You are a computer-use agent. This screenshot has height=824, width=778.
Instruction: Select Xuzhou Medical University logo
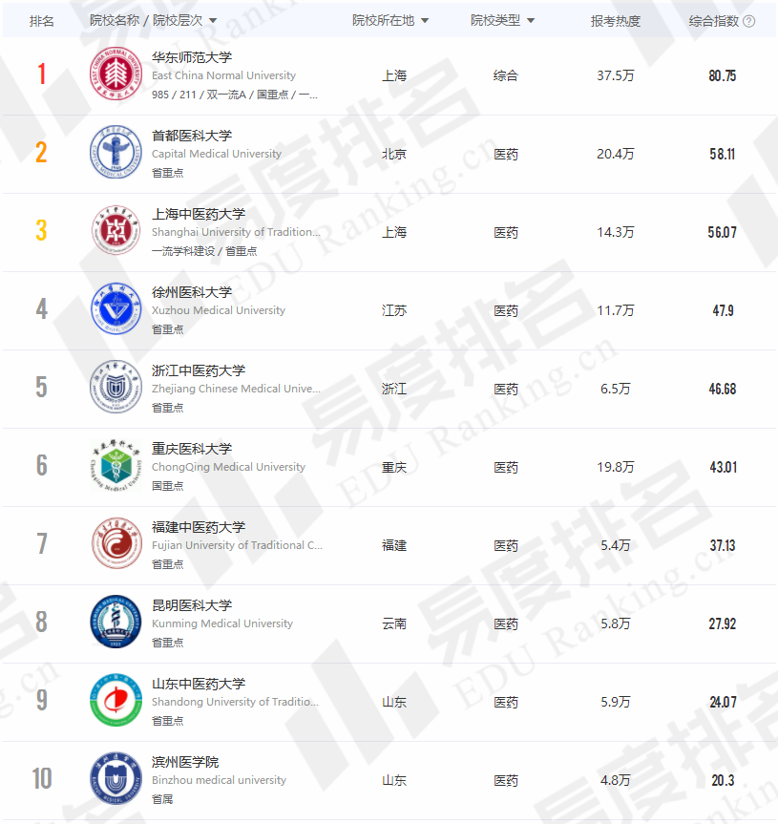(116, 309)
